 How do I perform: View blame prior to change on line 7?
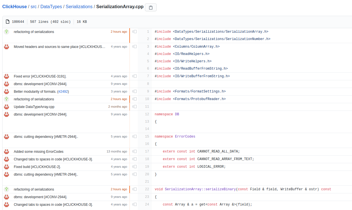point(134,76)
